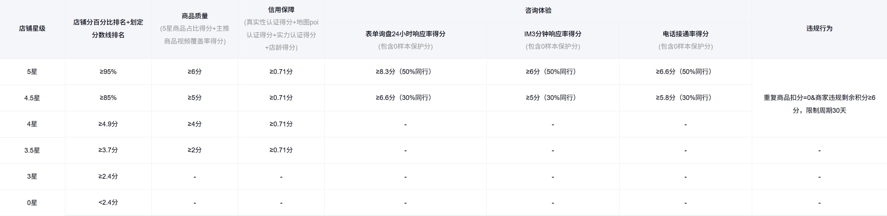Select the ≥95% ranking cell
Image resolution: width=887 pixels, height=216 pixels.
(x=108, y=72)
